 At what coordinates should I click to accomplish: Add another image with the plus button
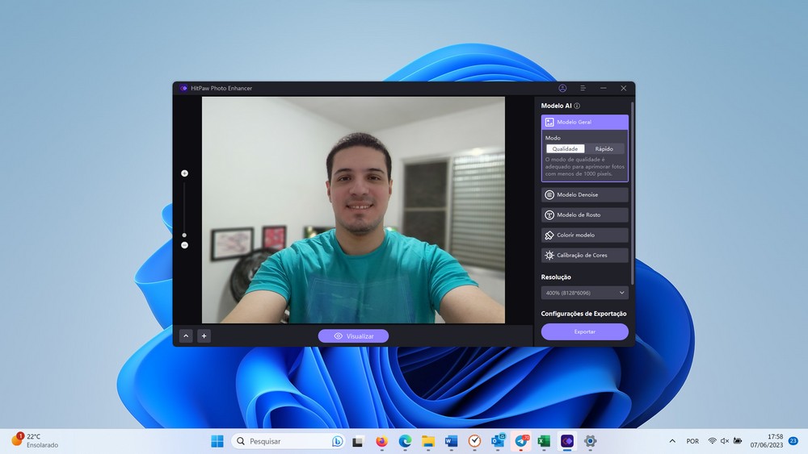point(204,335)
